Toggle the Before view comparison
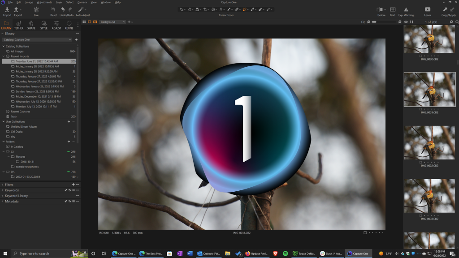The width and height of the screenshot is (459, 258). tap(379, 10)
